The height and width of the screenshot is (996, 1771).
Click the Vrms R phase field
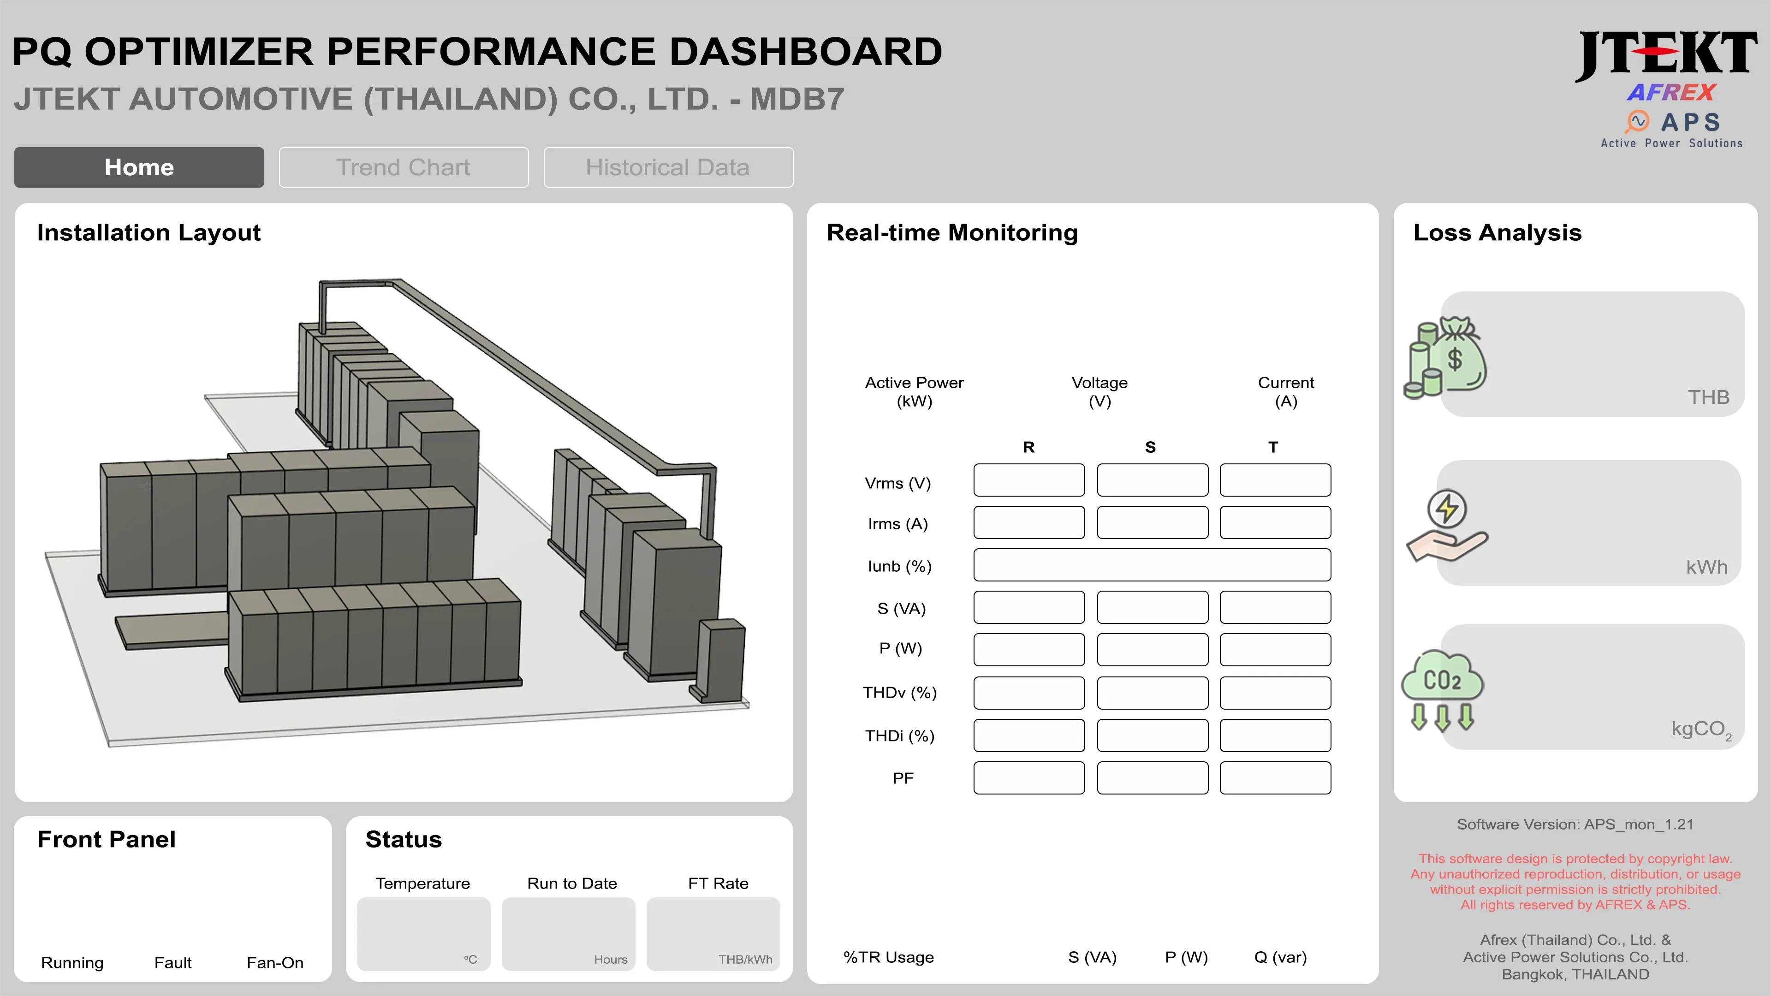tap(1028, 480)
